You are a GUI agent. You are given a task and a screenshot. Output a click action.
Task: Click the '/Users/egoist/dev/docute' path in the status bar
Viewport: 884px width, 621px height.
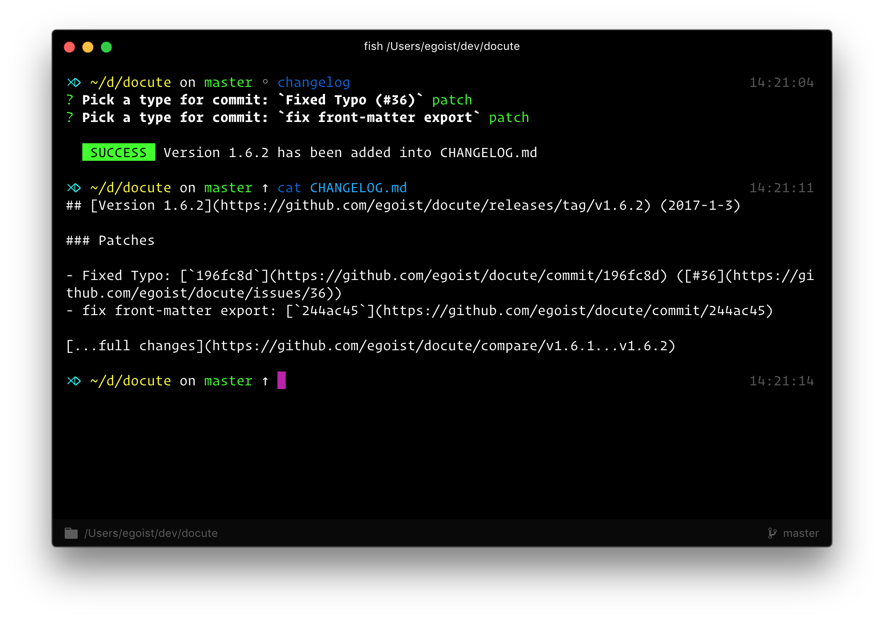[x=151, y=533]
